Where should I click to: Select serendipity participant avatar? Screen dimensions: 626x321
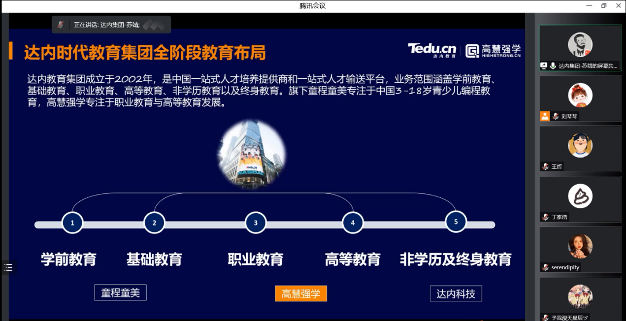pyautogui.click(x=580, y=246)
